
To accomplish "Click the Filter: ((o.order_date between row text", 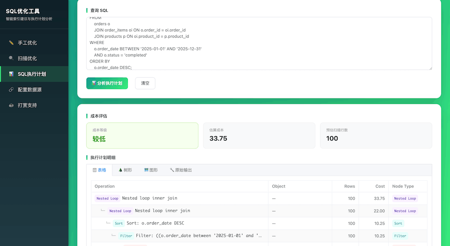I will pyautogui.click(x=199, y=236).
